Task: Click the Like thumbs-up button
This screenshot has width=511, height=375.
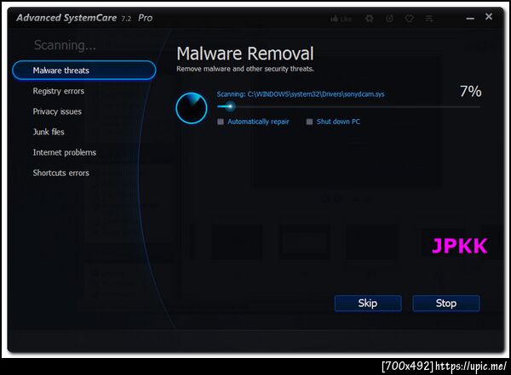Action: tap(341, 19)
